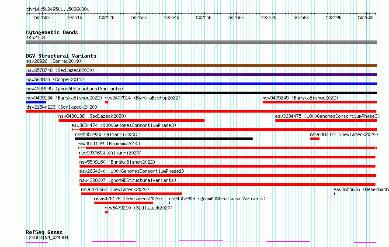
Task: Click the 50259k ruler tick label
Action: pyautogui.click(x=333, y=17)
